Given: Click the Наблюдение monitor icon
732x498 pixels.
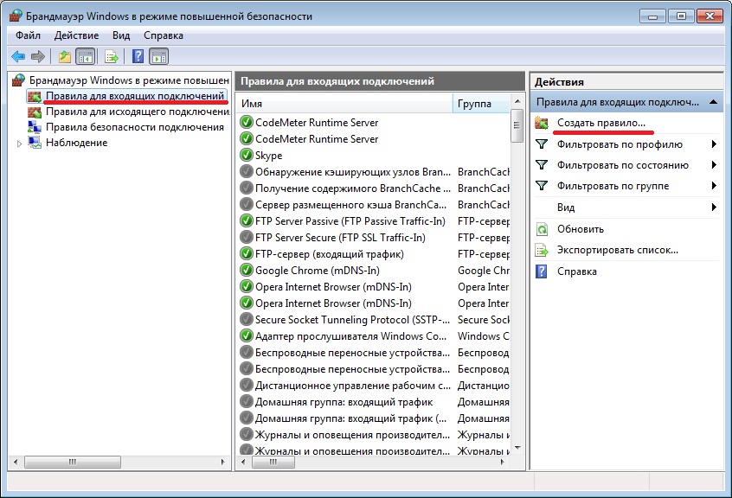Looking at the screenshot, I should tap(34, 143).
